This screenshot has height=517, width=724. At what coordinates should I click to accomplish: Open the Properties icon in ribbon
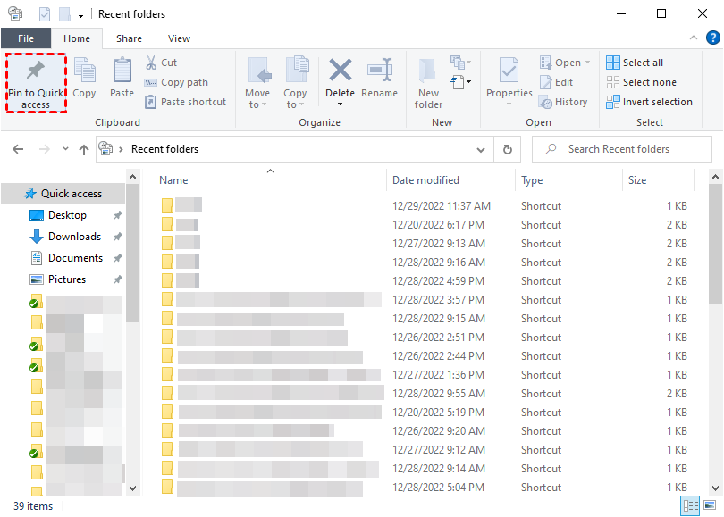pos(509,71)
